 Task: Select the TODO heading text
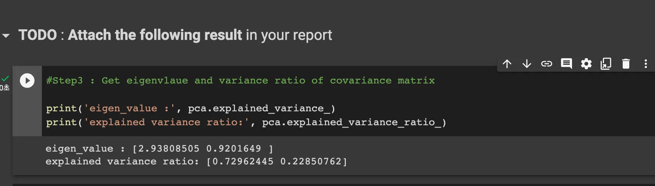click(x=175, y=35)
